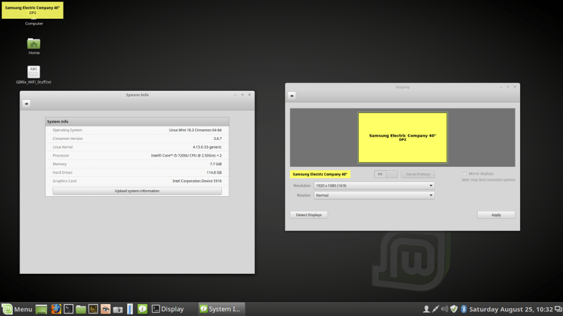Open the update manager shield icon
The width and height of the screenshot is (563, 316).
pos(454,309)
